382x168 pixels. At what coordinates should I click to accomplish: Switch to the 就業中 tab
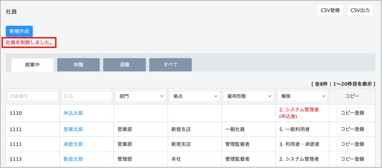coord(32,65)
